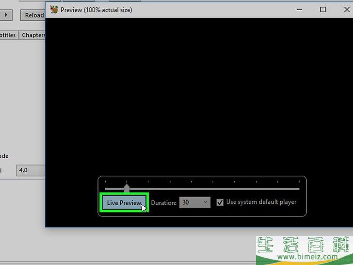Viewport: 353px width, 265px height.
Task: Close the Preview window
Action: tap(347, 10)
